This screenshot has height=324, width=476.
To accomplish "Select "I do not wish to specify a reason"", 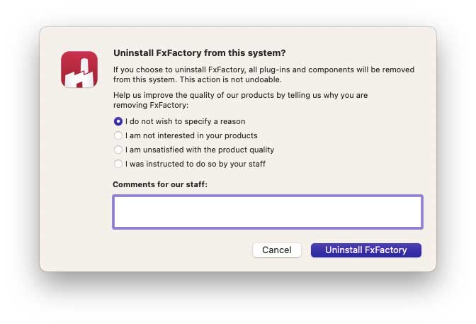I will pyautogui.click(x=184, y=121).
